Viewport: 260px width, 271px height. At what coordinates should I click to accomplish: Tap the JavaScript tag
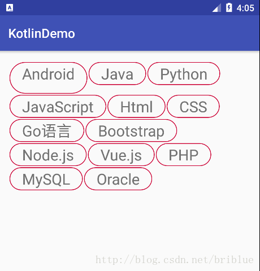click(x=58, y=106)
